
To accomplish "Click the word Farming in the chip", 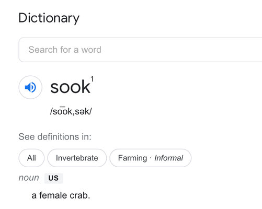I will (132, 158).
